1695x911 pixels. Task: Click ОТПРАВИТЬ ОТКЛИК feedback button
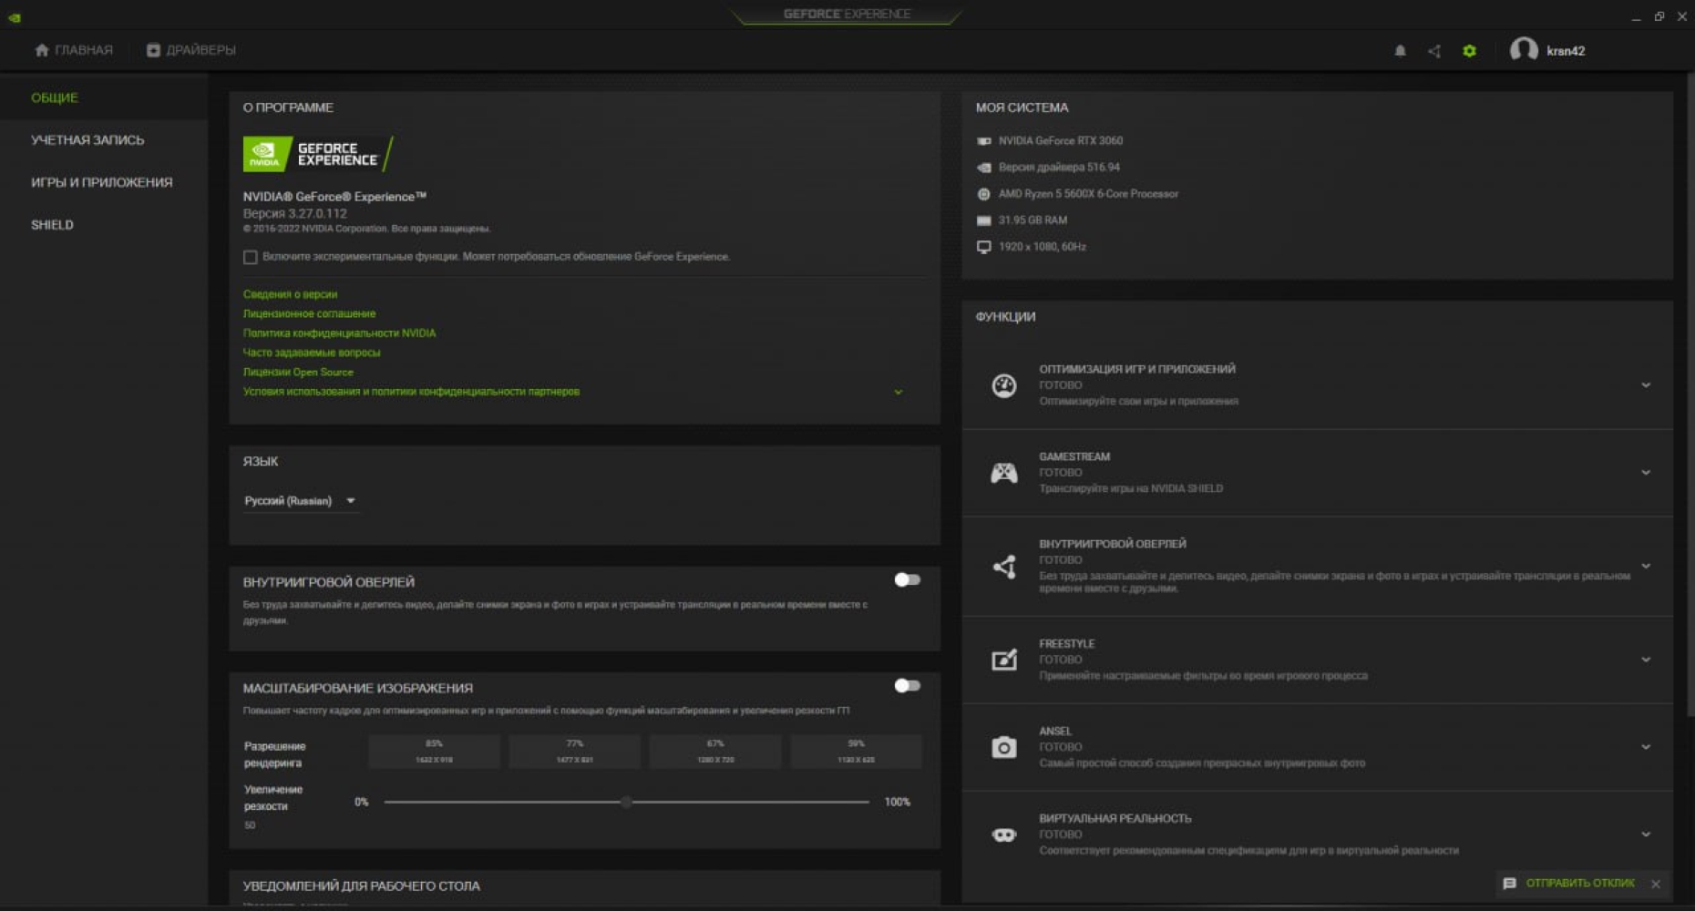1579,884
